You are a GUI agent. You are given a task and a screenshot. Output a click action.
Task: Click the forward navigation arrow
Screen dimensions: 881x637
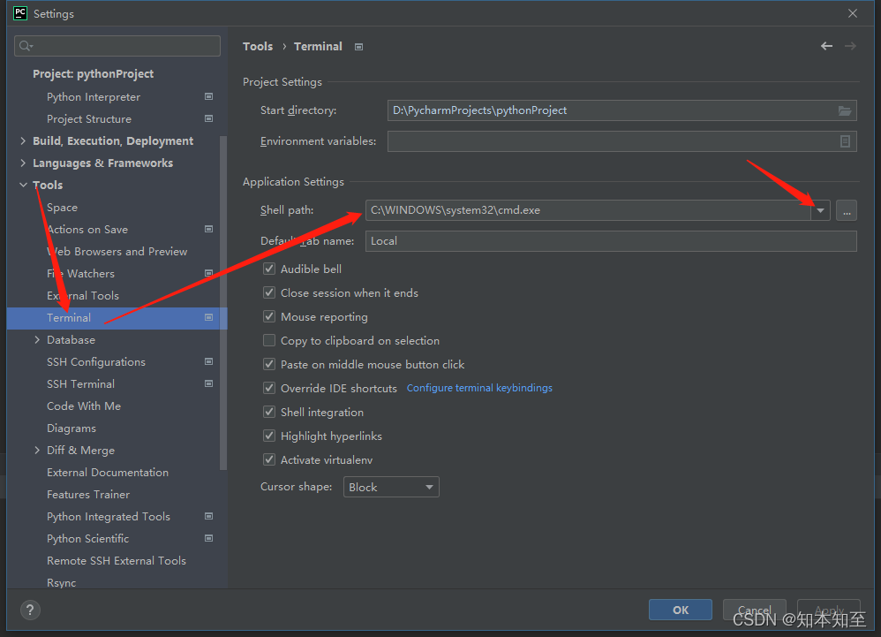coord(851,46)
